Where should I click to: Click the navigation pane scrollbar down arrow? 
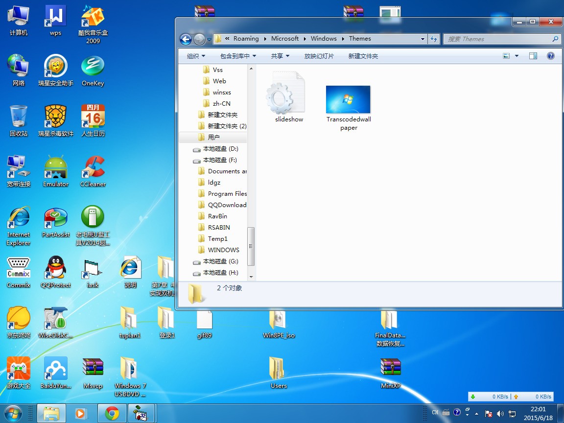coord(251,277)
